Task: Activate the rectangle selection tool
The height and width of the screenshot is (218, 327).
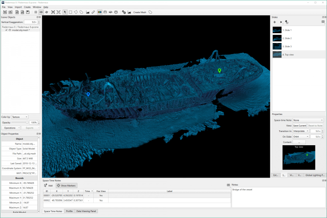Action: (x=70, y=12)
